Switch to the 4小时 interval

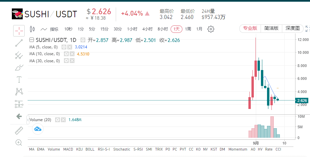point(147,29)
